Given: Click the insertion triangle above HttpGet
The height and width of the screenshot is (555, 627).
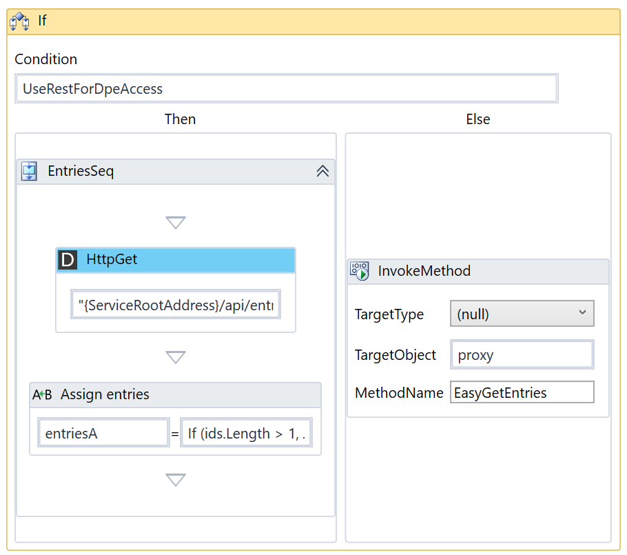Looking at the screenshot, I should 176,223.
